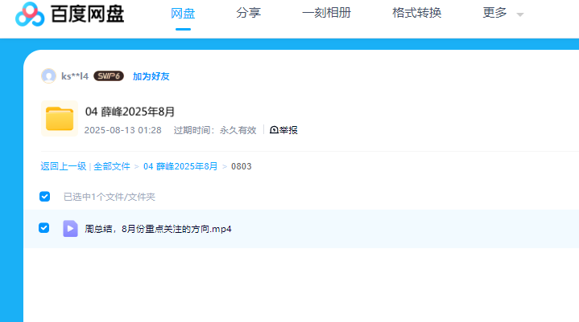Go to the 一刻相册 tab
579x322 pixels.
326,14
